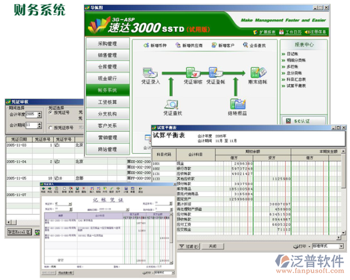Click trial balance vertical scrollbar
Viewport: 350px width, 280px height.
click(343, 192)
